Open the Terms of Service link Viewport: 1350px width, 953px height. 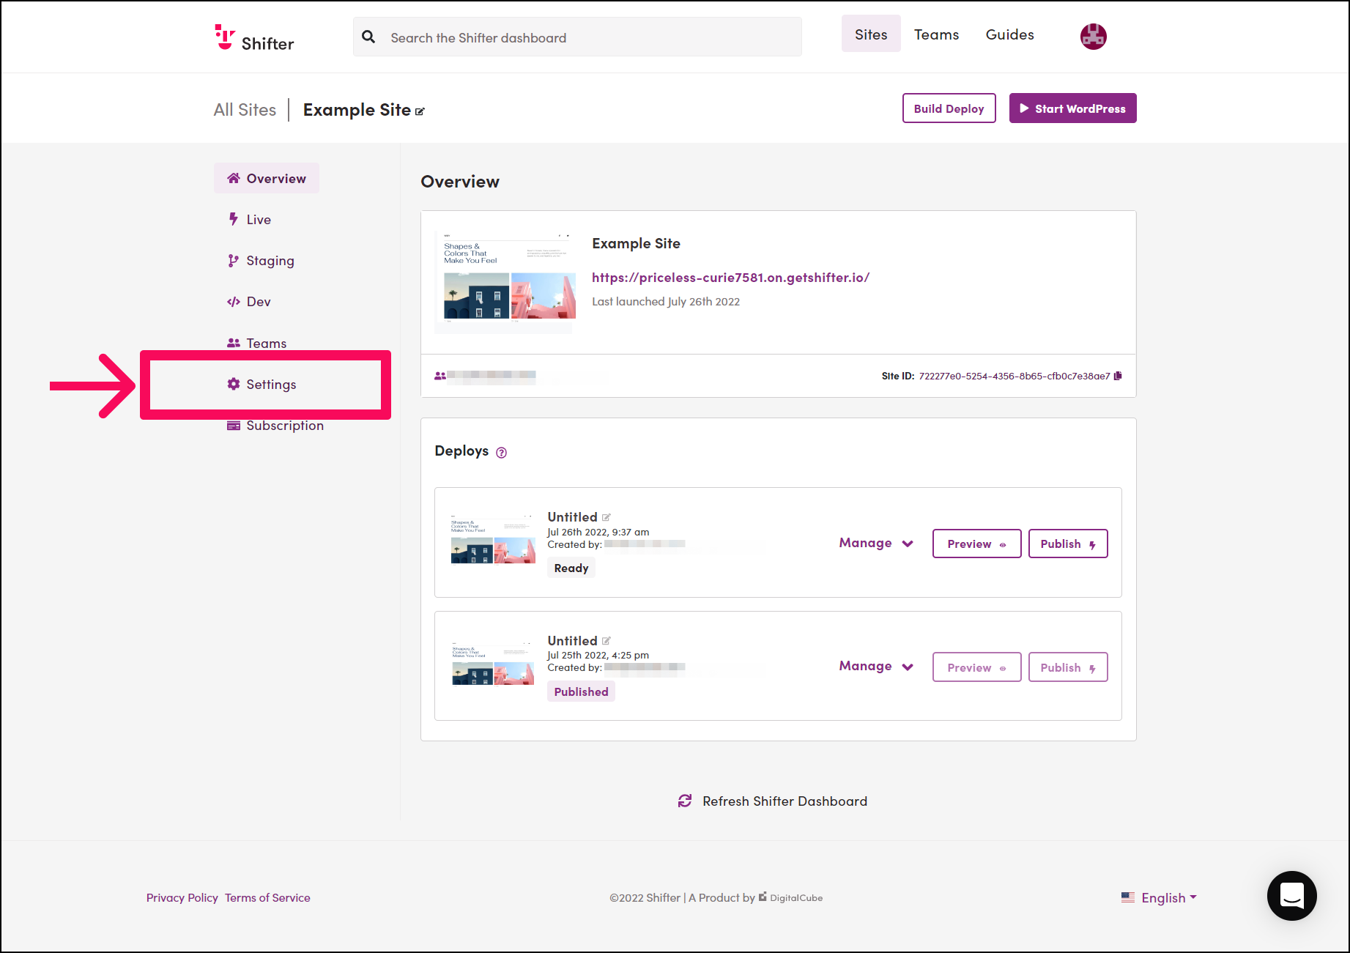(267, 897)
